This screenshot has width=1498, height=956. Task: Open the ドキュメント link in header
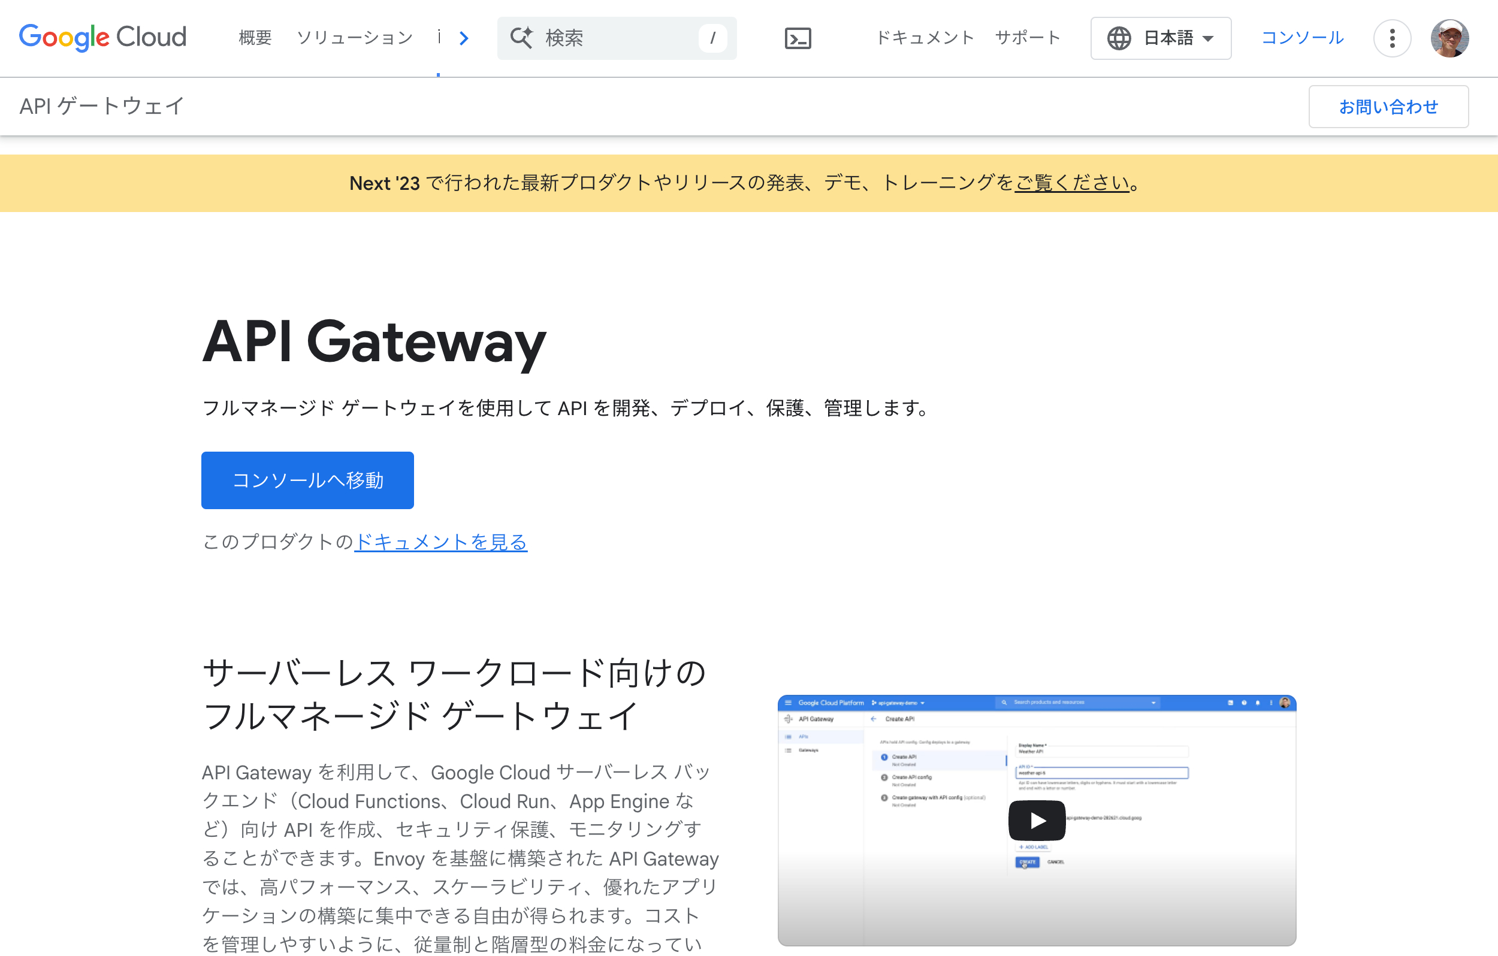coord(925,38)
